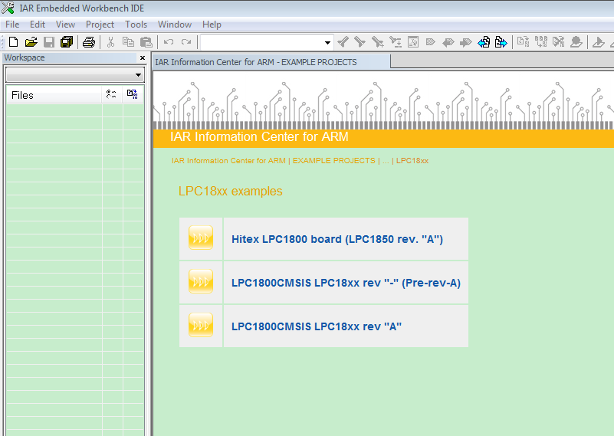
Task: Click the Replace toolbar icon
Action: (396, 42)
